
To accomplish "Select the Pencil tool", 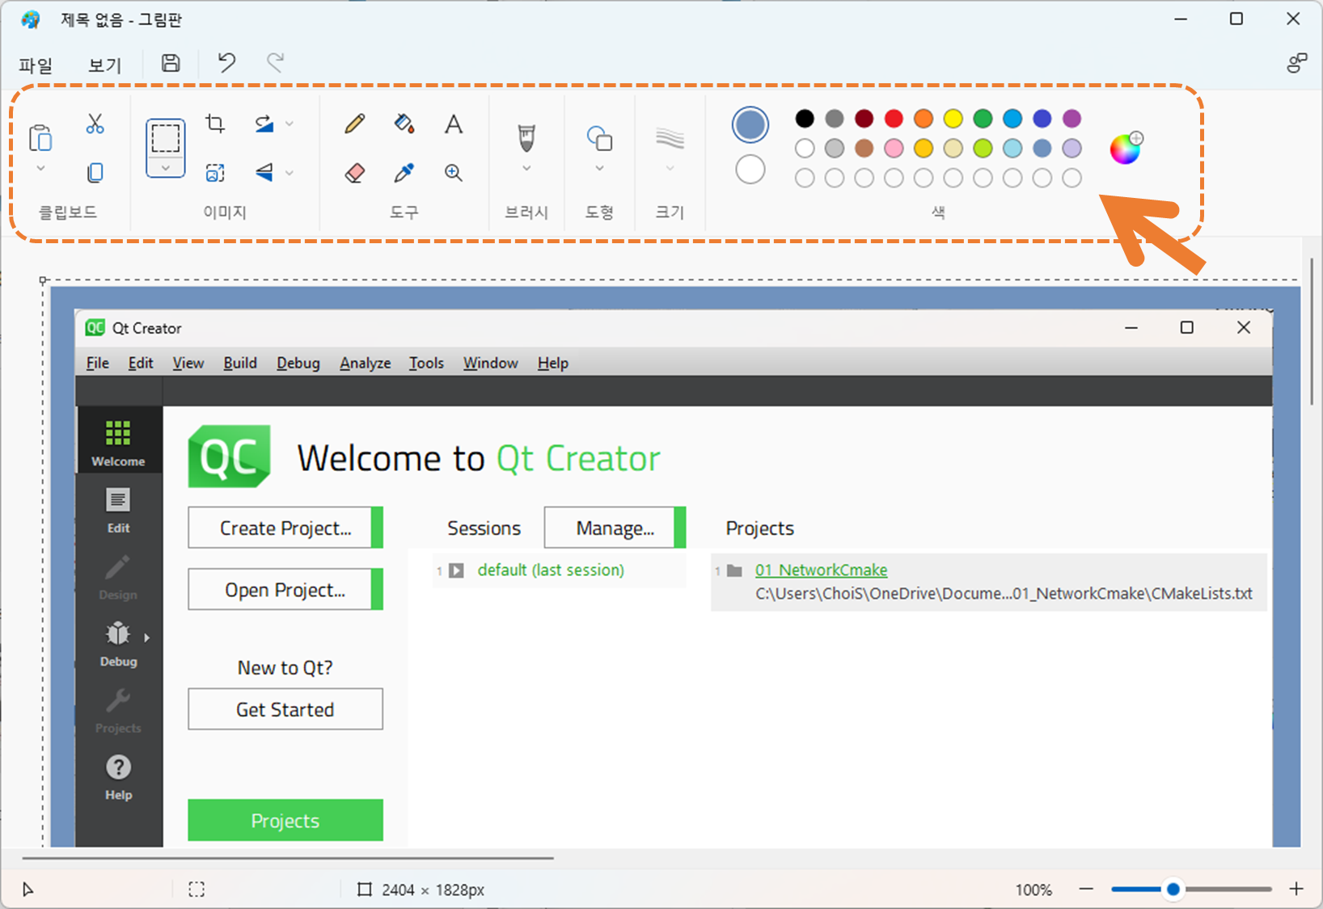I will (x=354, y=124).
